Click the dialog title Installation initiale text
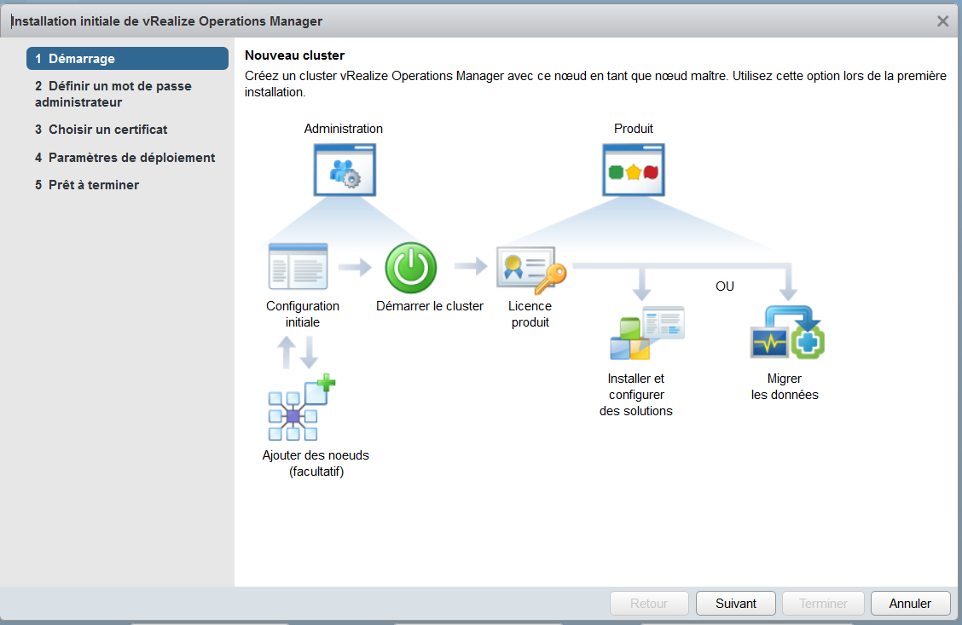Screen dimensions: 962x625 click(x=166, y=21)
